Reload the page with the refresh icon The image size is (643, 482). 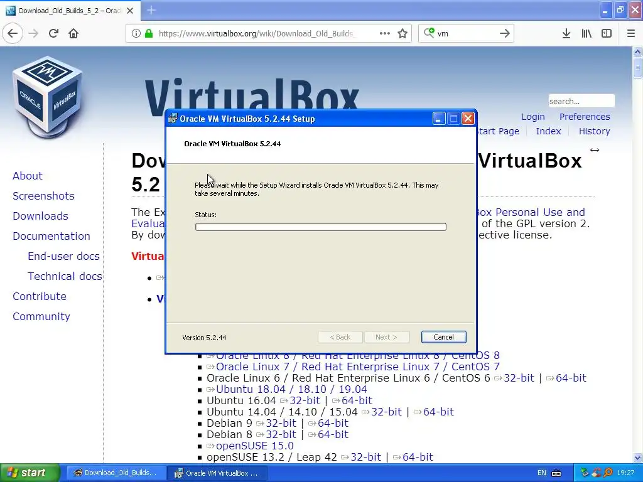tap(53, 33)
